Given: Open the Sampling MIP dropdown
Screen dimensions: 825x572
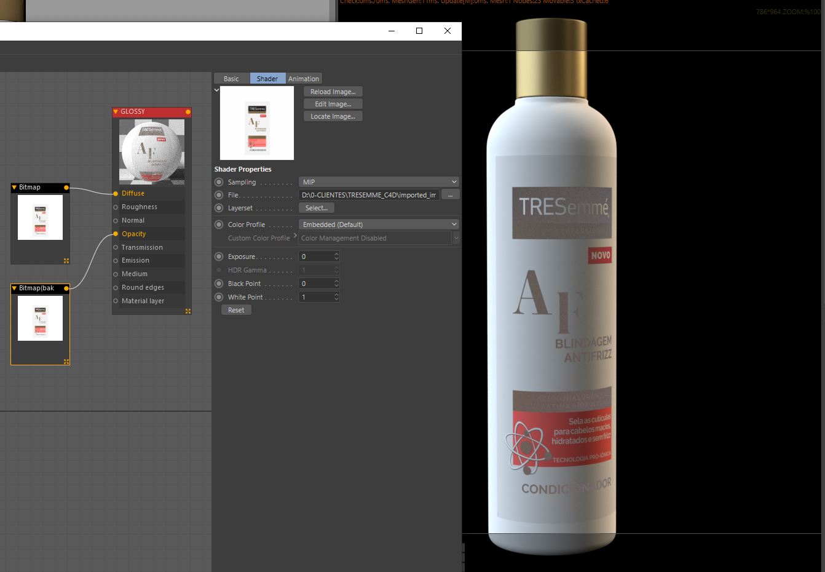Looking at the screenshot, I should pyautogui.click(x=379, y=182).
